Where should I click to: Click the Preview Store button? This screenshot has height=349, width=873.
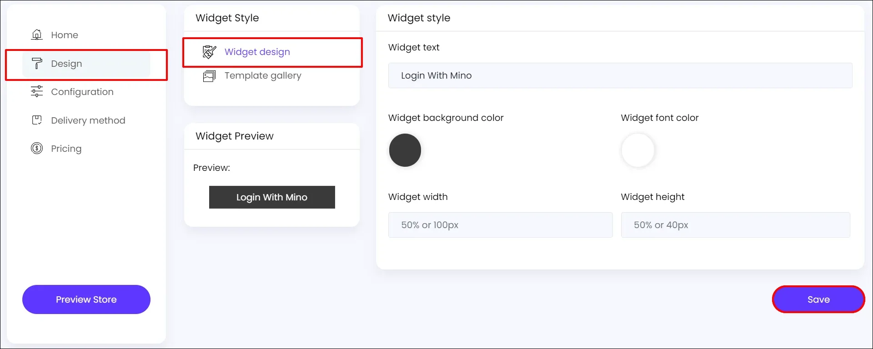point(86,299)
